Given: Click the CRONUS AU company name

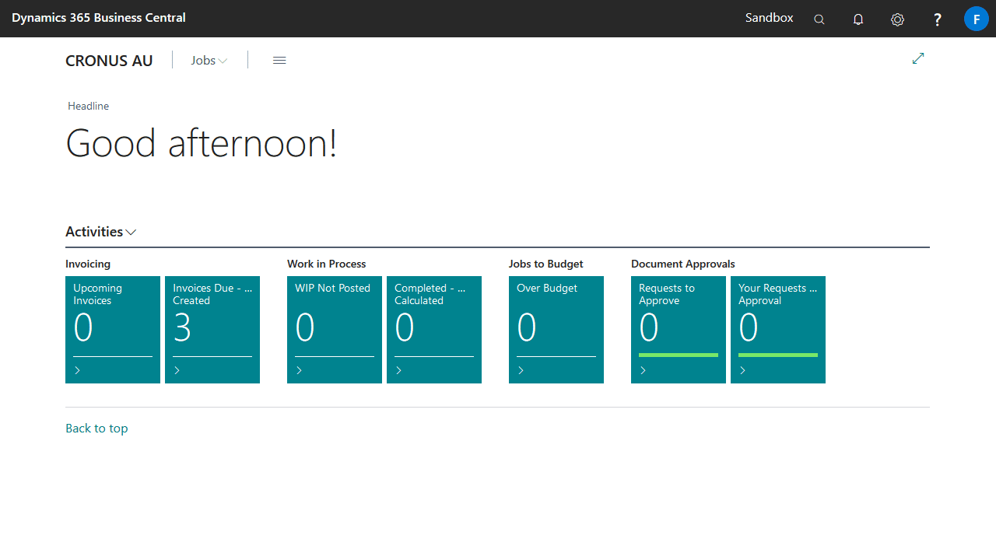Looking at the screenshot, I should coord(109,61).
